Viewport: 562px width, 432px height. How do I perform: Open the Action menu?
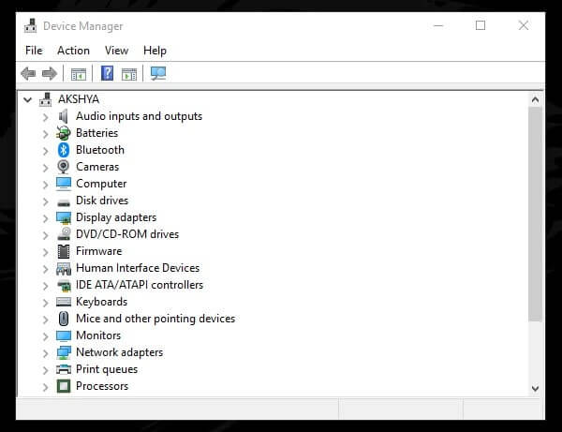73,51
